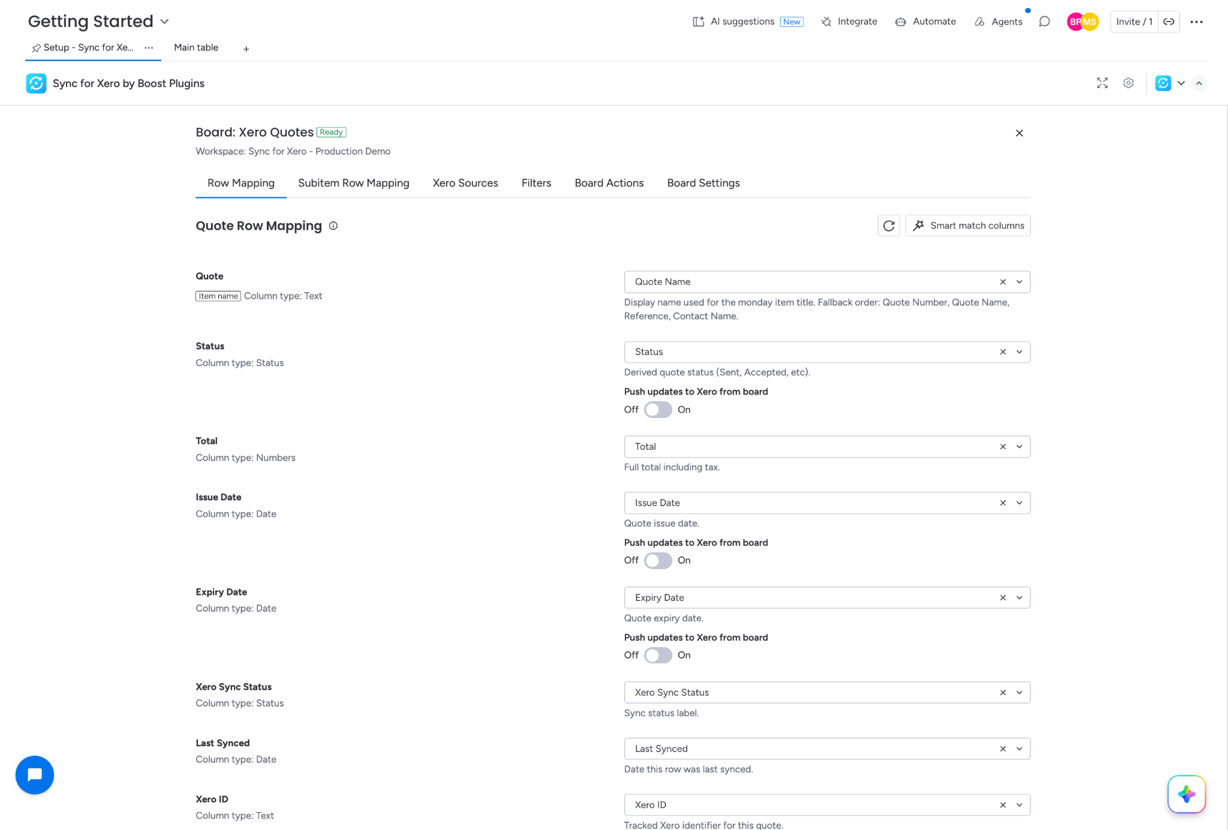Clear the Last Synced selection
1228x830 pixels.
(x=1003, y=749)
